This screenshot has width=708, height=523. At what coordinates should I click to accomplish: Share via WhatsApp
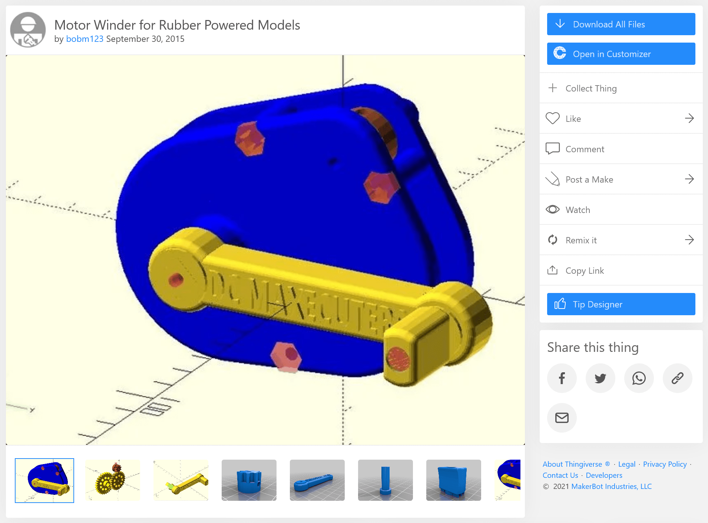[x=639, y=378]
